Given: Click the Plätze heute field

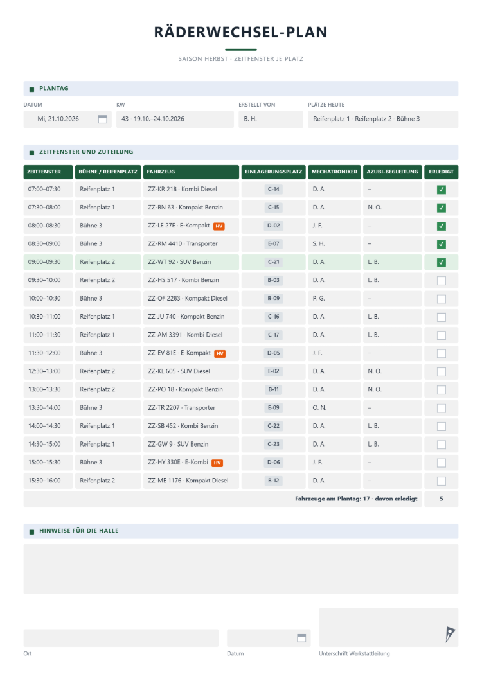Looking at the screenshot, I should (x=383, y=119).
